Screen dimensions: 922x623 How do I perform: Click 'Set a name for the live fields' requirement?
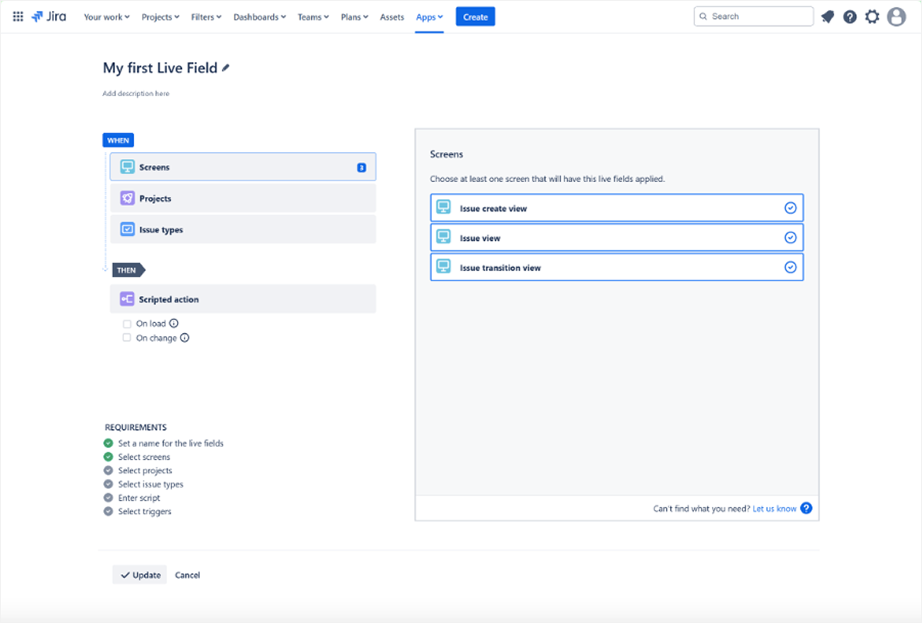171,443
